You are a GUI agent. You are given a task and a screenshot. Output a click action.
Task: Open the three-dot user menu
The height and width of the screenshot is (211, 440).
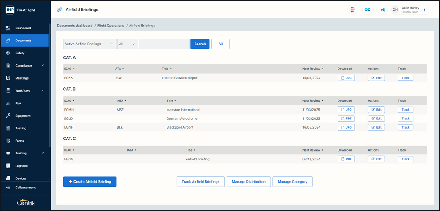[x=425, y=10]
